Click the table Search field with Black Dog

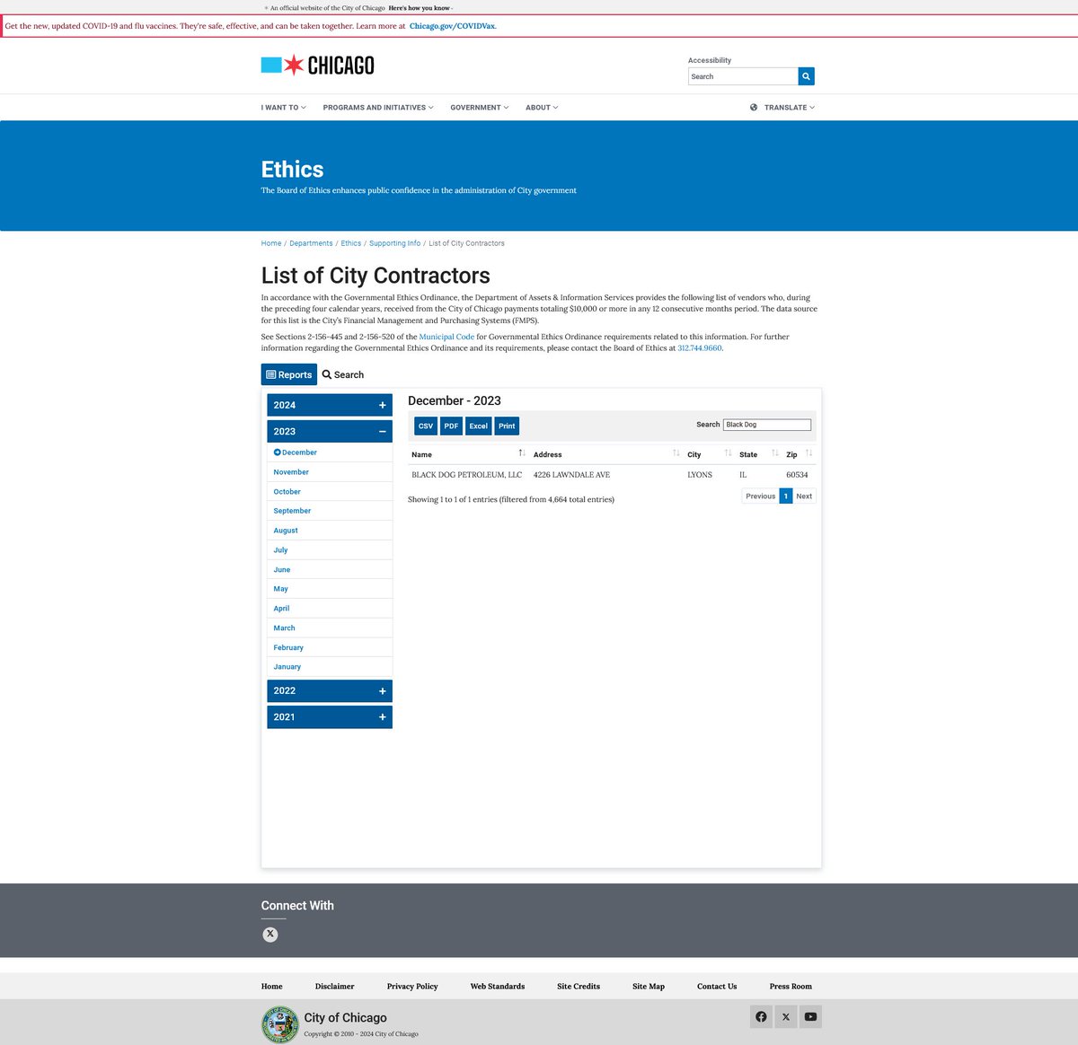pyautogui.click(x=767, y=425)
